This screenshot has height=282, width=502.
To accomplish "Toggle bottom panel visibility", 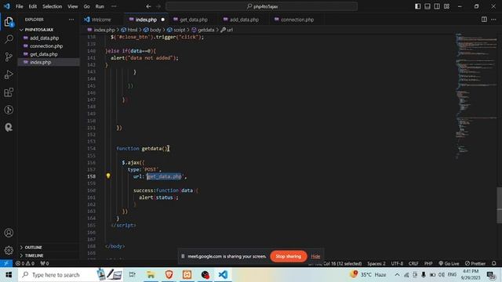I will click(x=427, y=6).
